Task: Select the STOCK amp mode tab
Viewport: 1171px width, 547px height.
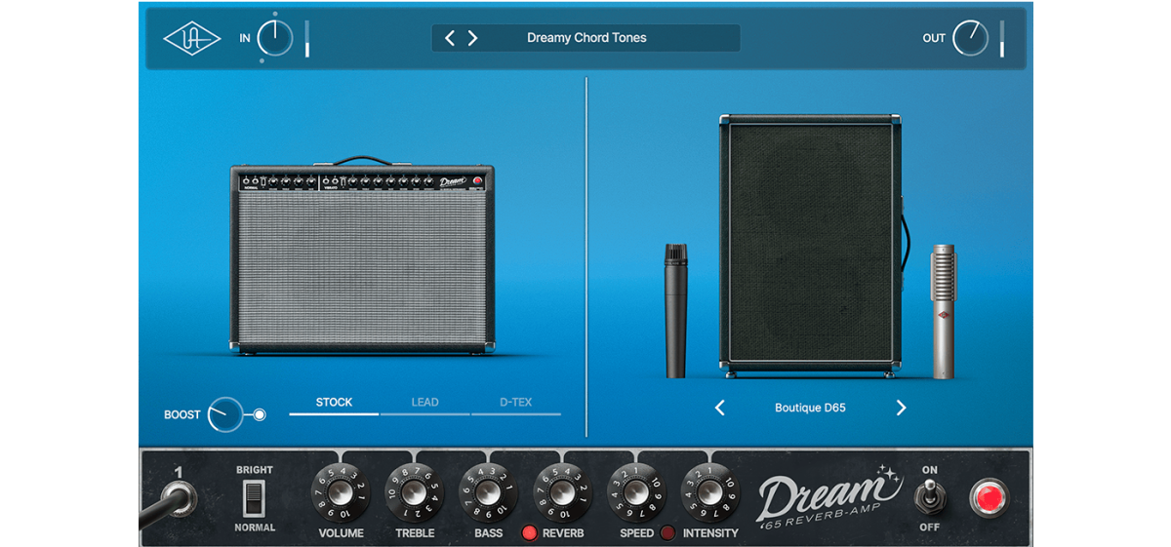Action: pyautogui.click(x=334, y=404)
